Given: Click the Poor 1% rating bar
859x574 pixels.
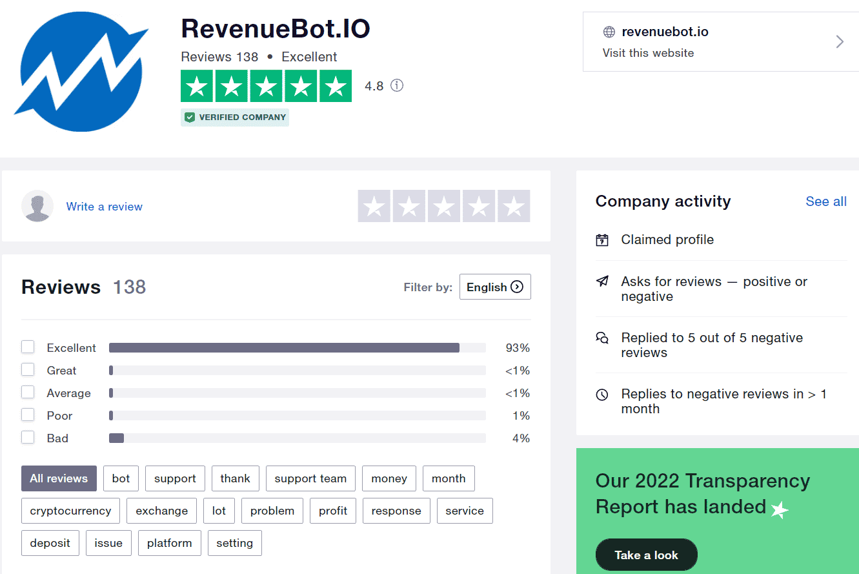Looking at the screenshot, I should (x=297, y=415).
